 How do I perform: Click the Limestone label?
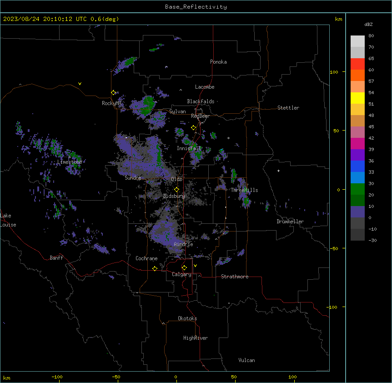(70, 162)
